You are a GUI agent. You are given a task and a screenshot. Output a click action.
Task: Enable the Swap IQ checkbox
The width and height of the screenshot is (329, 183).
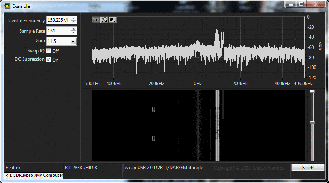49,50
